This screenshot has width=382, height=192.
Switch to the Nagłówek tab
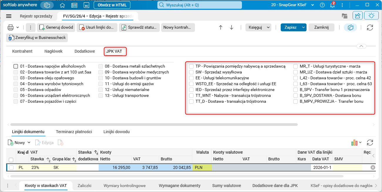53,51
